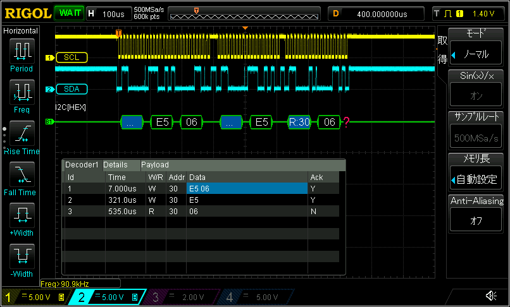Click the speaker sound icon
510x307 pixels.
(x=491, y=296)
